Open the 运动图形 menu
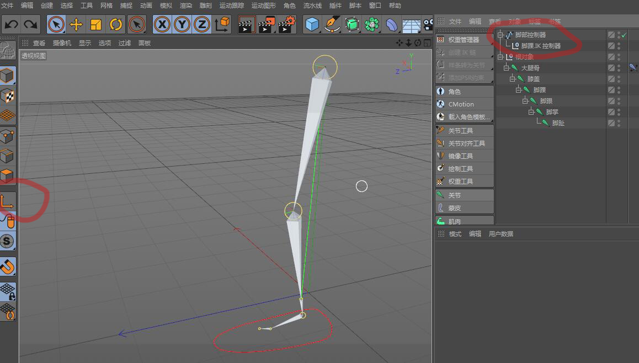639x363 pixels. coord(263,6)
